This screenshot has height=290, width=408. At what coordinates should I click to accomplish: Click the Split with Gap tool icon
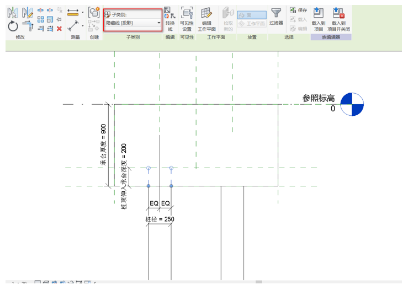pos(50,10)
